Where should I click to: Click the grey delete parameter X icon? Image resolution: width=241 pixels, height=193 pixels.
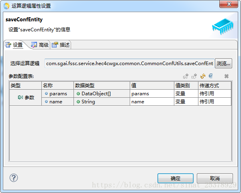tap(227, 76)
